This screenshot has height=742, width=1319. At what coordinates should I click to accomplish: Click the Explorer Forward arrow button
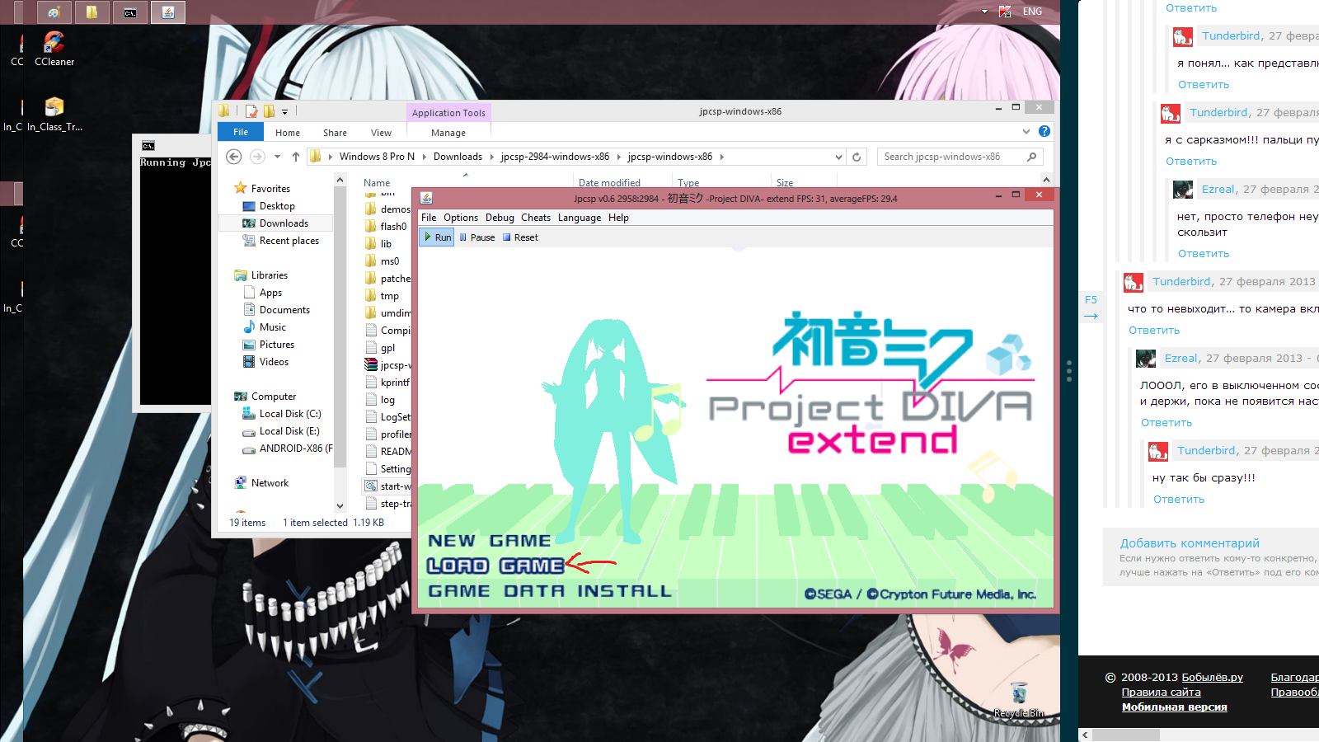[257, 157]
